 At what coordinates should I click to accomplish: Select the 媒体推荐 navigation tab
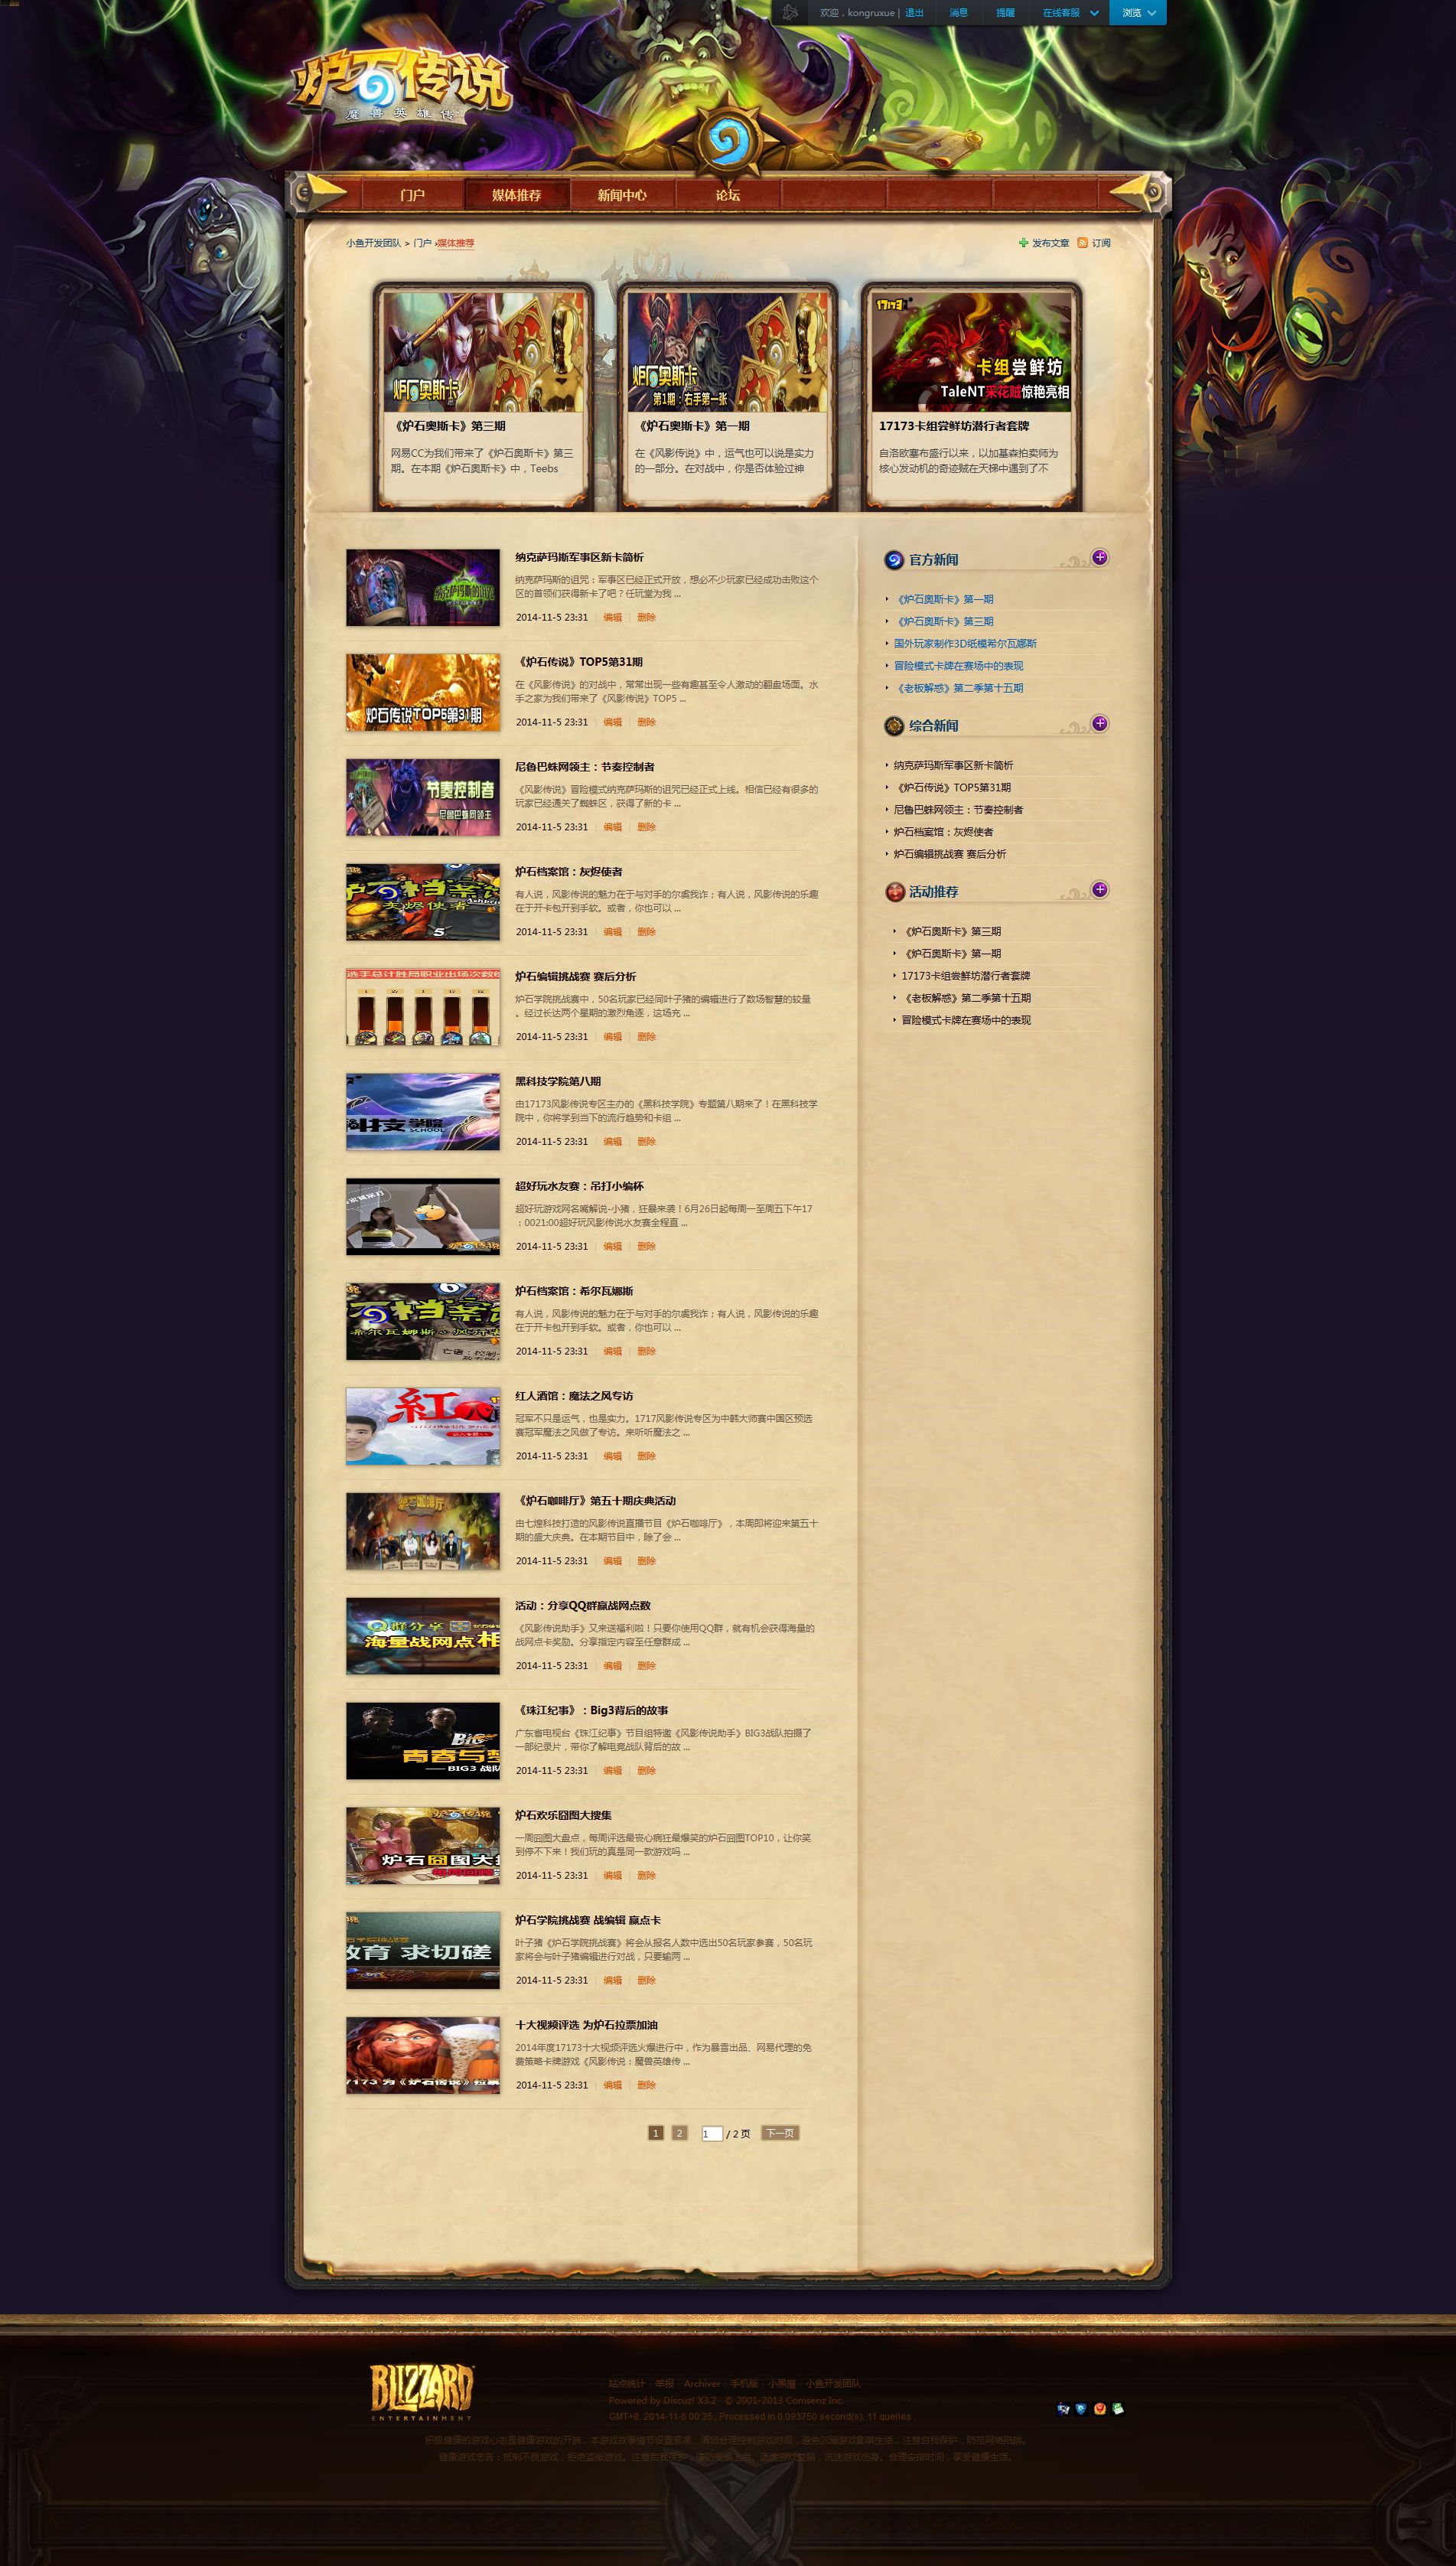516,196
